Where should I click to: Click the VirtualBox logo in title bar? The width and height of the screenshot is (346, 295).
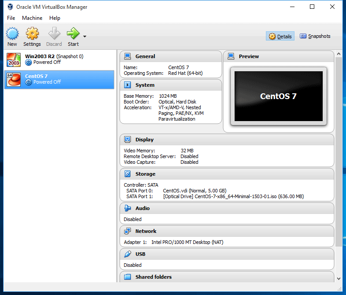click(x=10, y=7)
